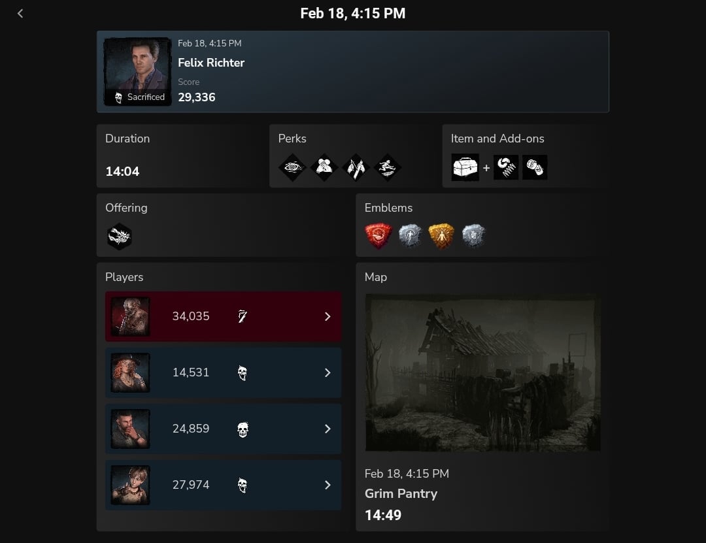
Task: Click the score 27,974
Action: tap(191, 485)
